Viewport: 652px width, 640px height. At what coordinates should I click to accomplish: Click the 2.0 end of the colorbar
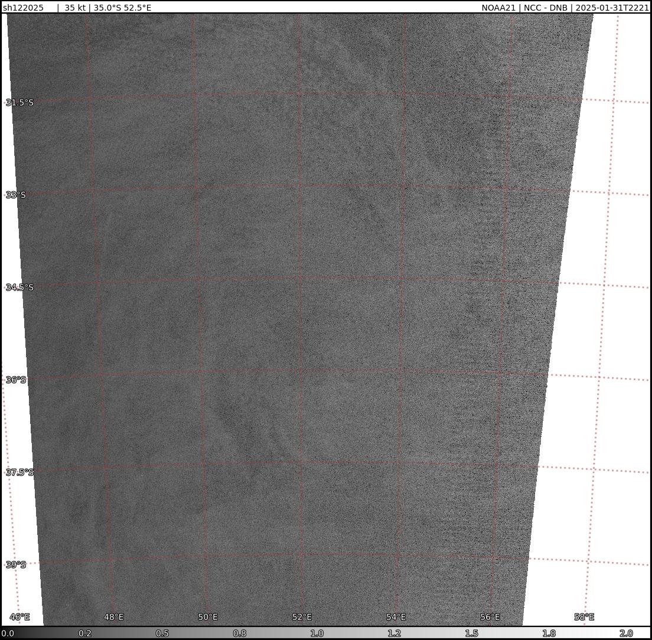click(626, 634)
